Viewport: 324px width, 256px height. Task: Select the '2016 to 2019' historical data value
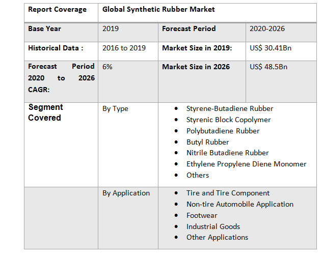[124, 48]
